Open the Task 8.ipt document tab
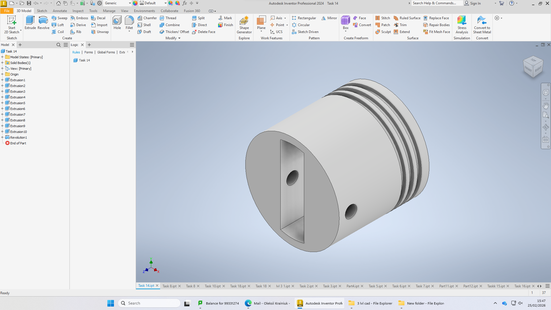 pyautogui.click(x=169, y=286)
